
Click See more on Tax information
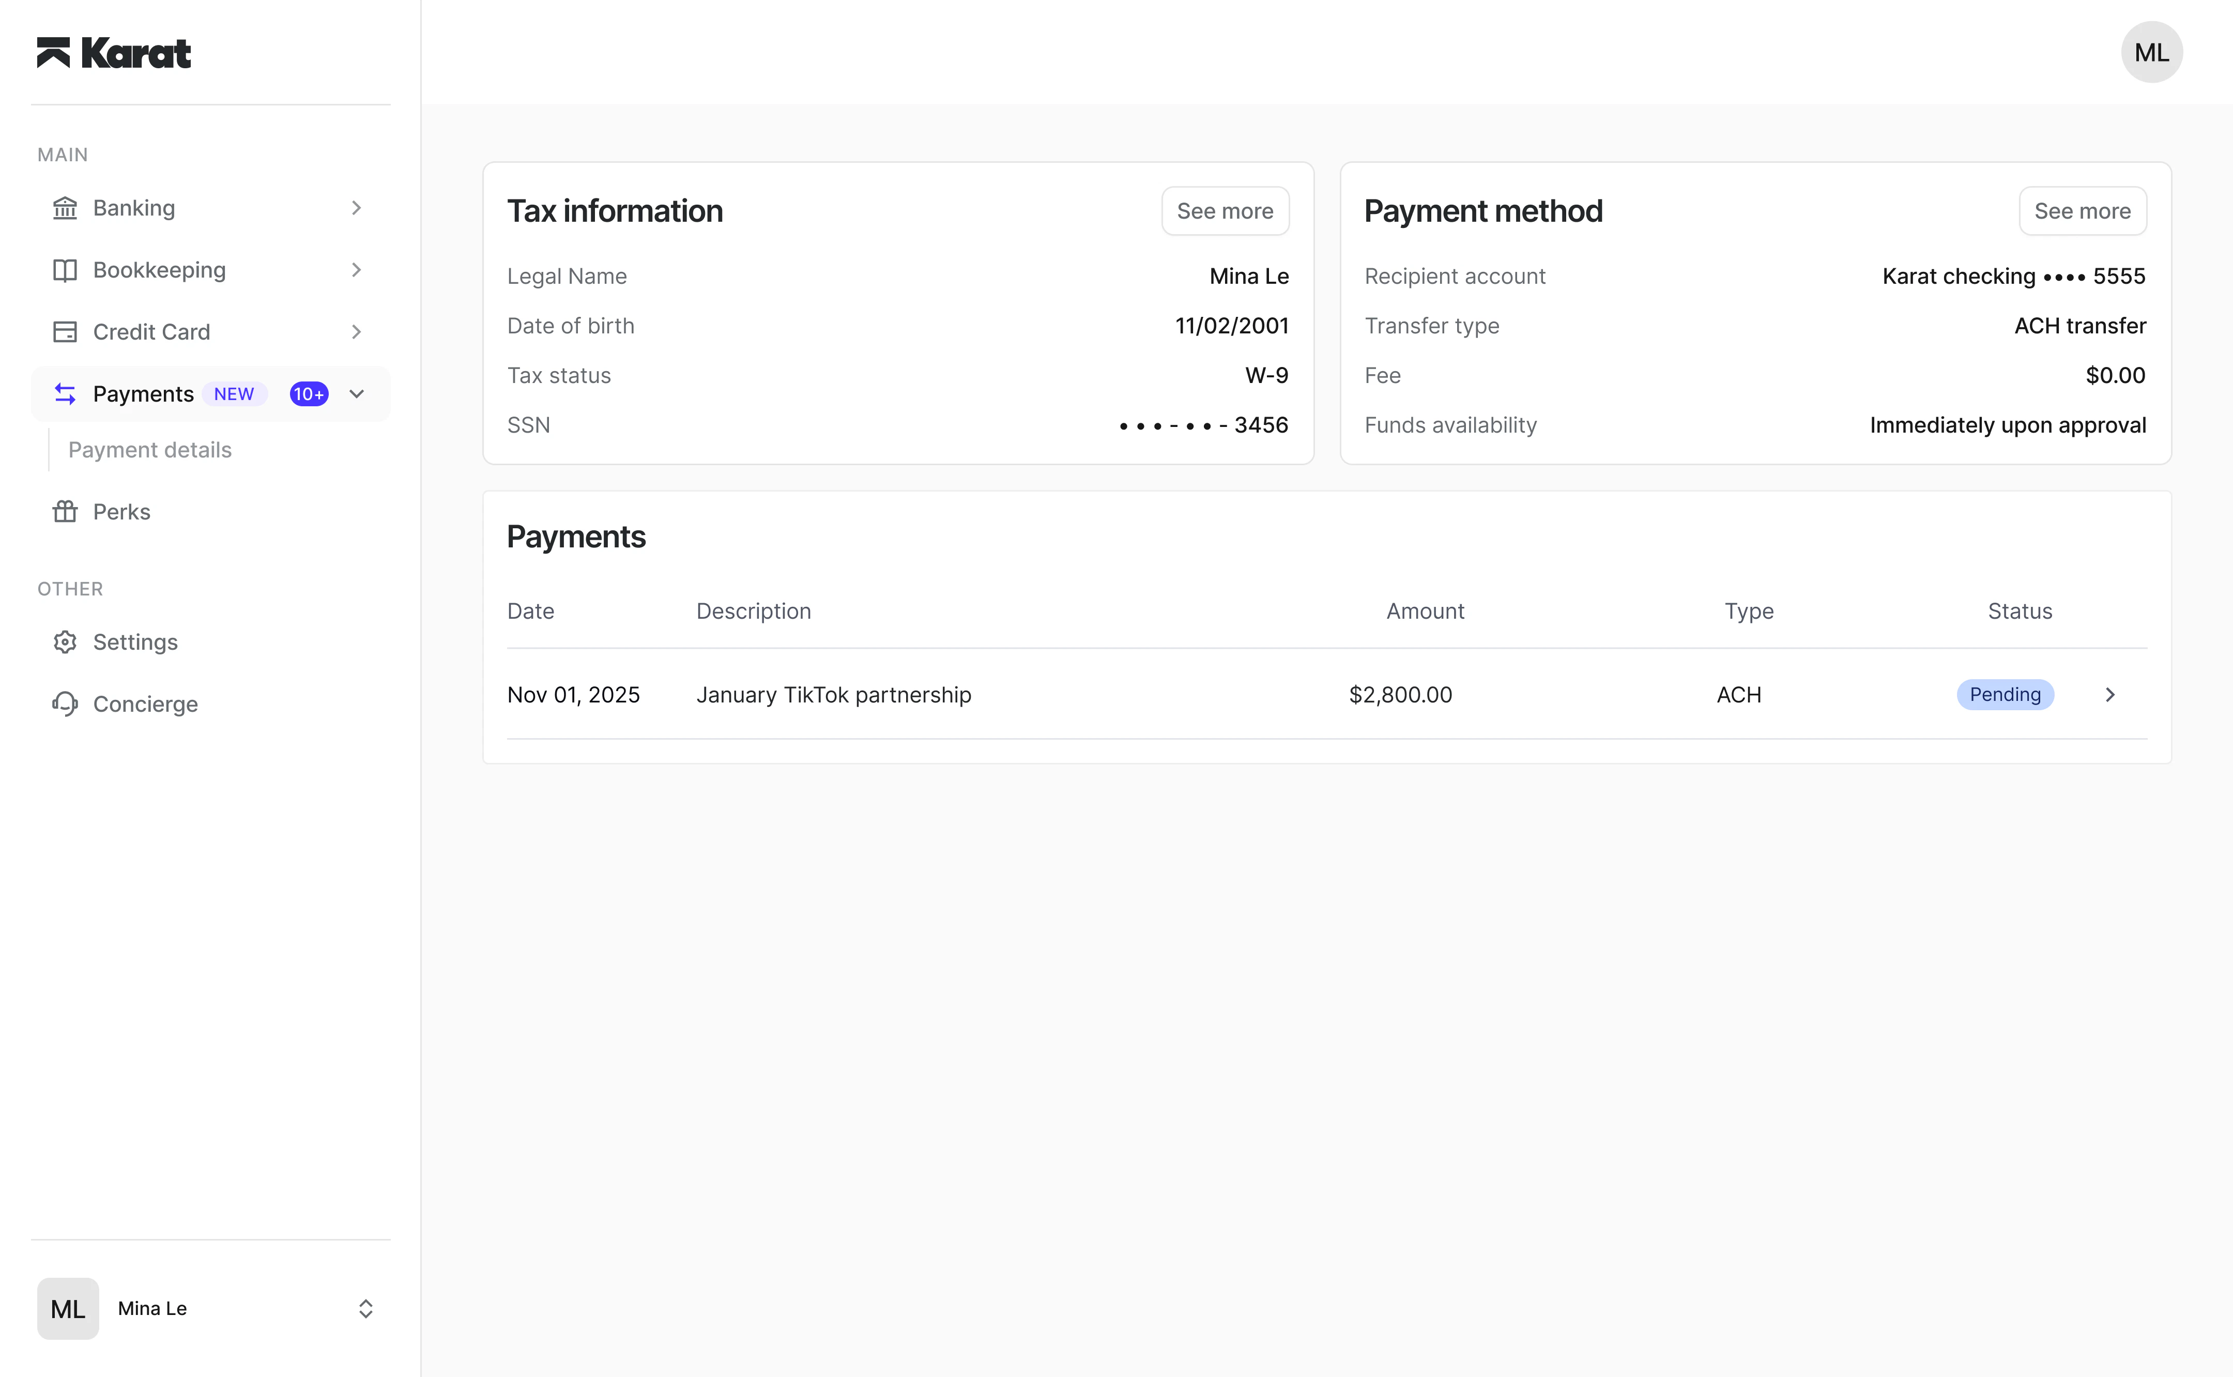point(1225,210)
